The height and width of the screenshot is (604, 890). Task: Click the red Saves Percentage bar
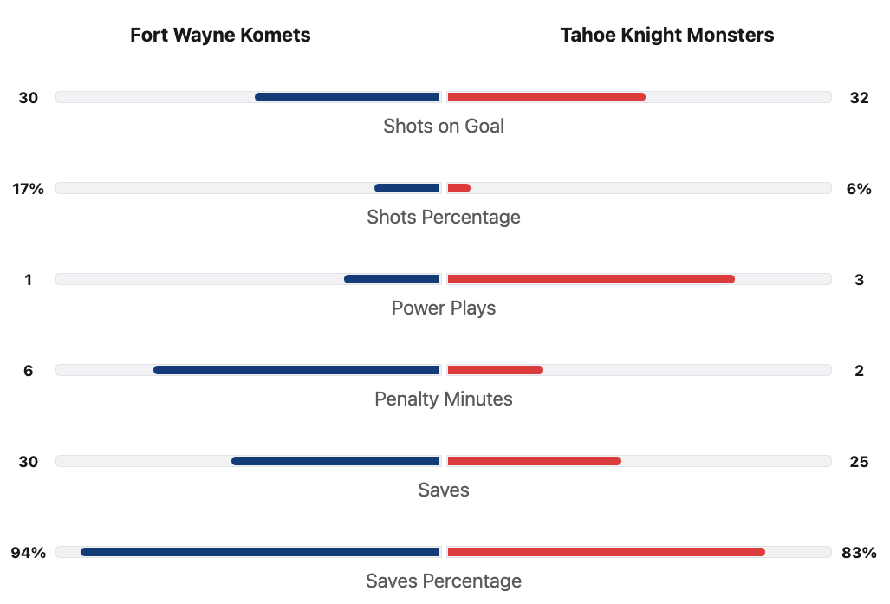coord(606,552)
